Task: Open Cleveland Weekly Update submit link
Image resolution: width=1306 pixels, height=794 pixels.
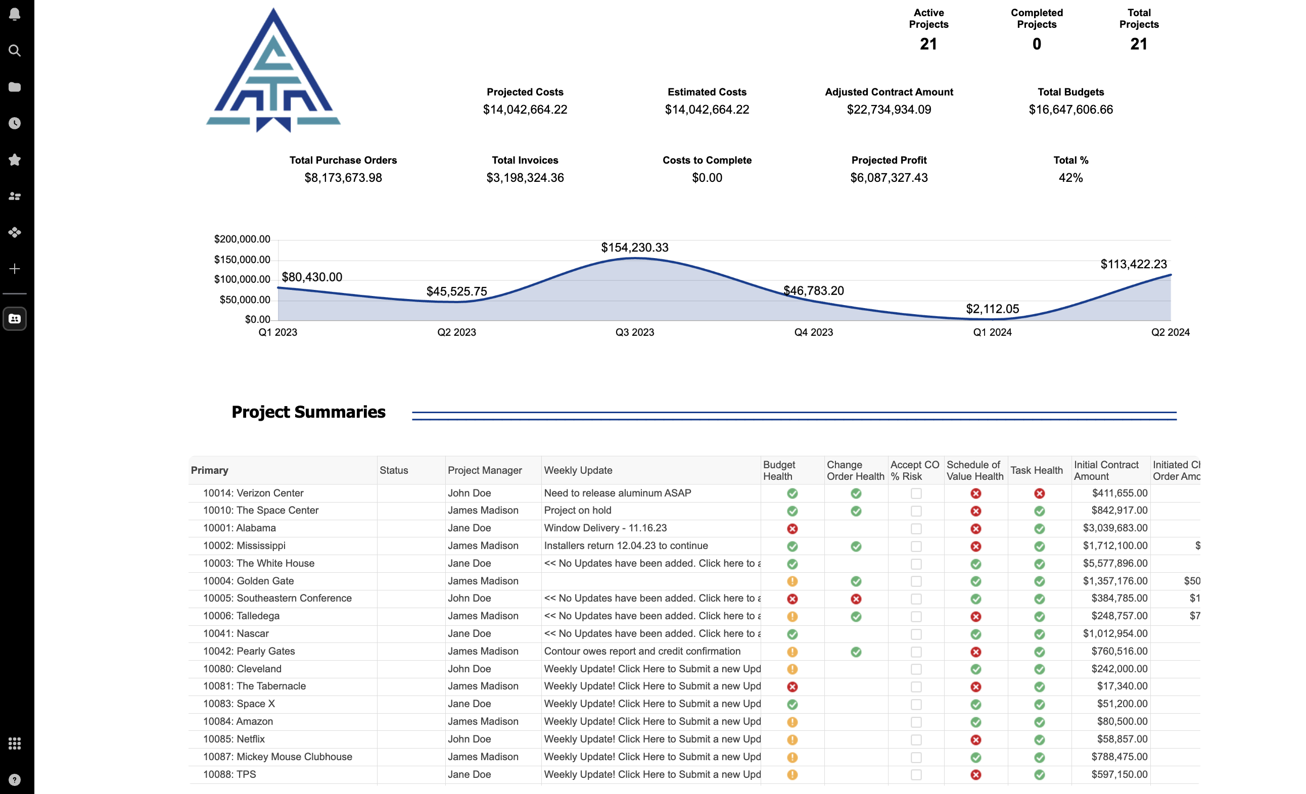Action: pos(652,669)
